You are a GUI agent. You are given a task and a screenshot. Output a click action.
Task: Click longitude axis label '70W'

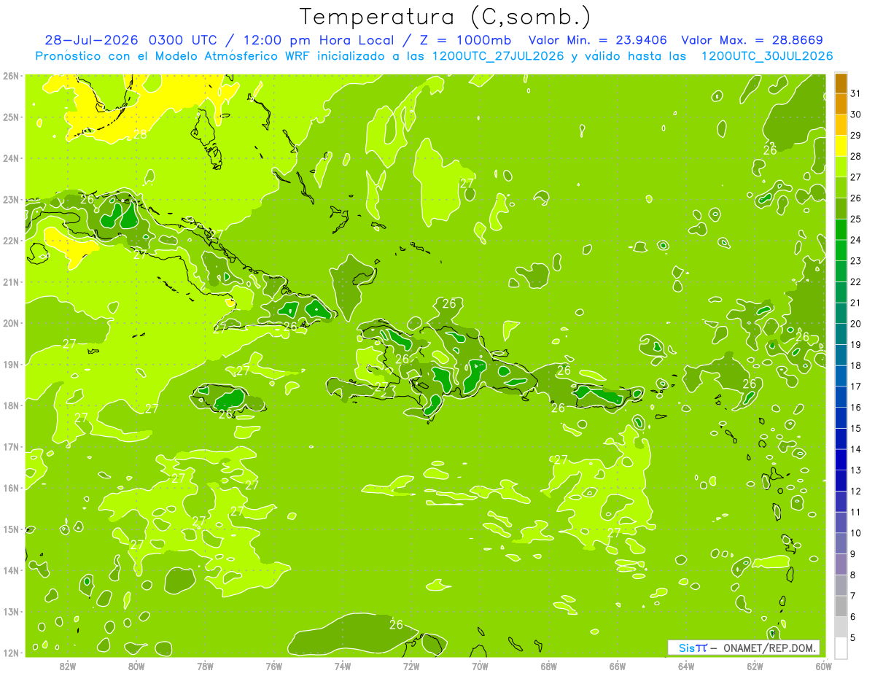tap(480, 666)
